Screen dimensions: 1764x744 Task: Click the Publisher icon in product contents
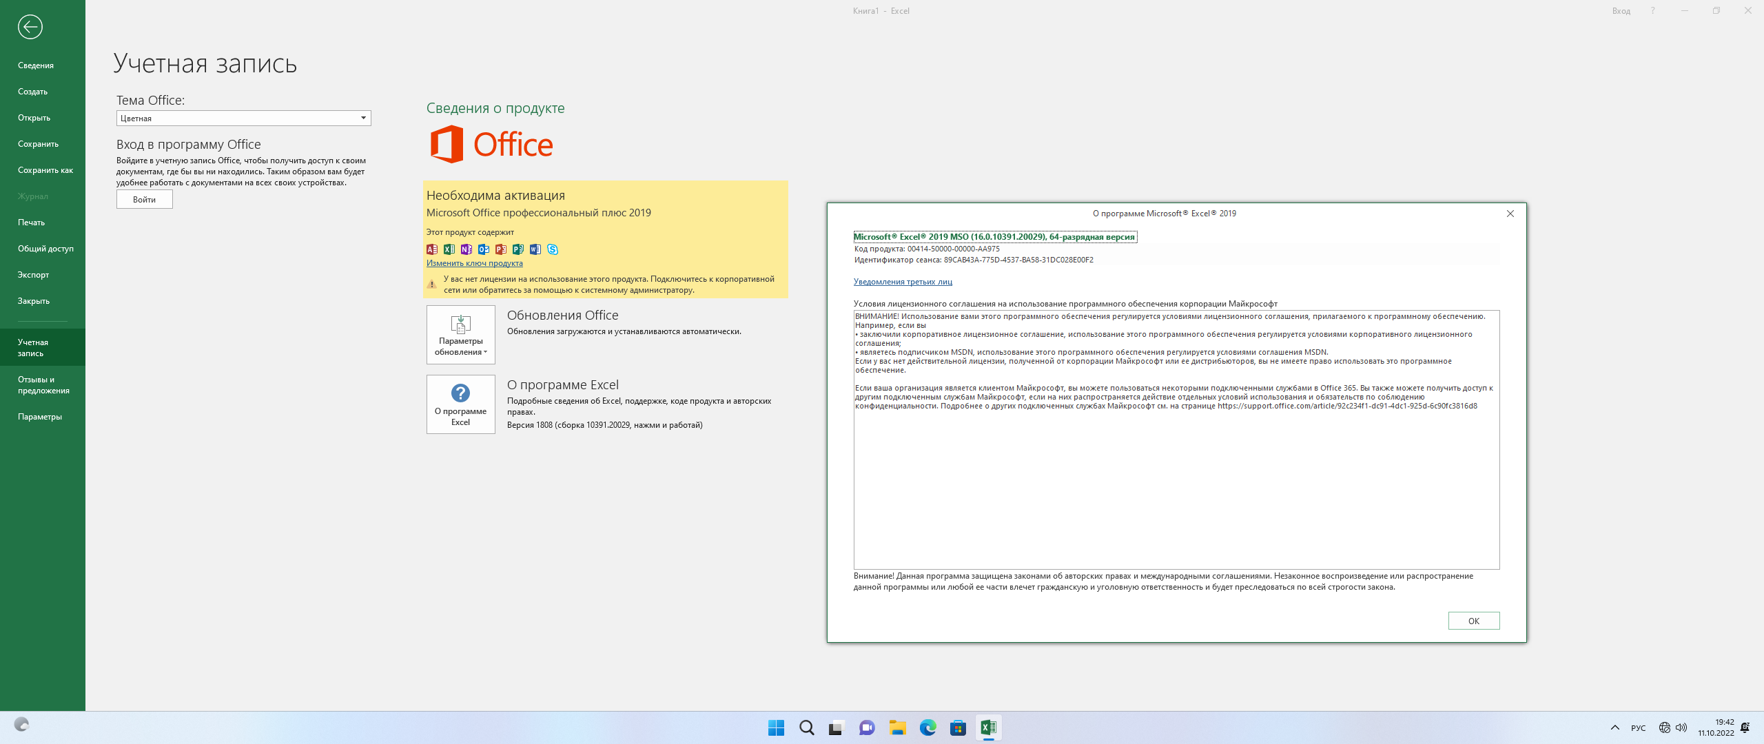518,249
